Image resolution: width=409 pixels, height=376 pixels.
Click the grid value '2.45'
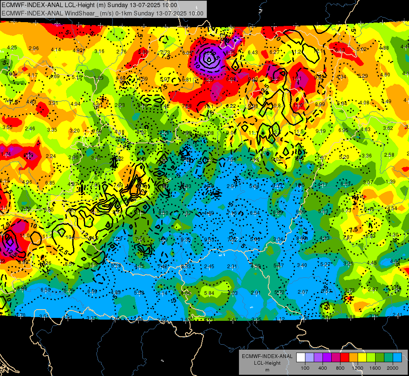209,267
